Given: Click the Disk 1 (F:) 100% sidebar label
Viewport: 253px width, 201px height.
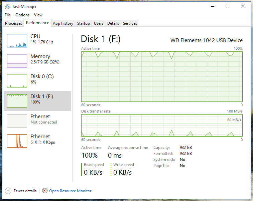Looking at the screenshot, I should coord(42,99).
